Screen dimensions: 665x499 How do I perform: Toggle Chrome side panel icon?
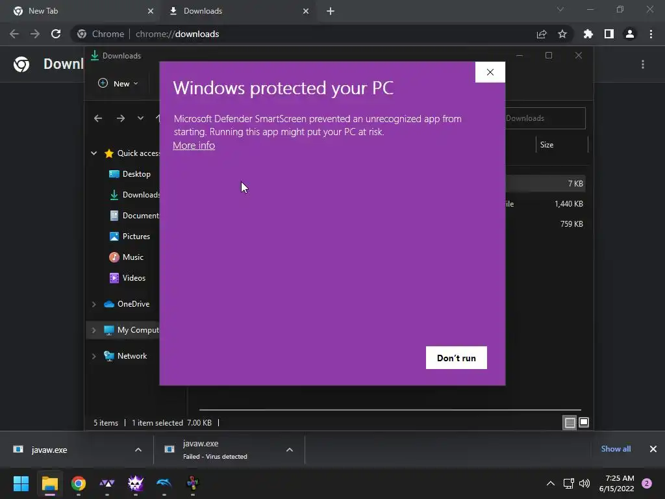609,34
